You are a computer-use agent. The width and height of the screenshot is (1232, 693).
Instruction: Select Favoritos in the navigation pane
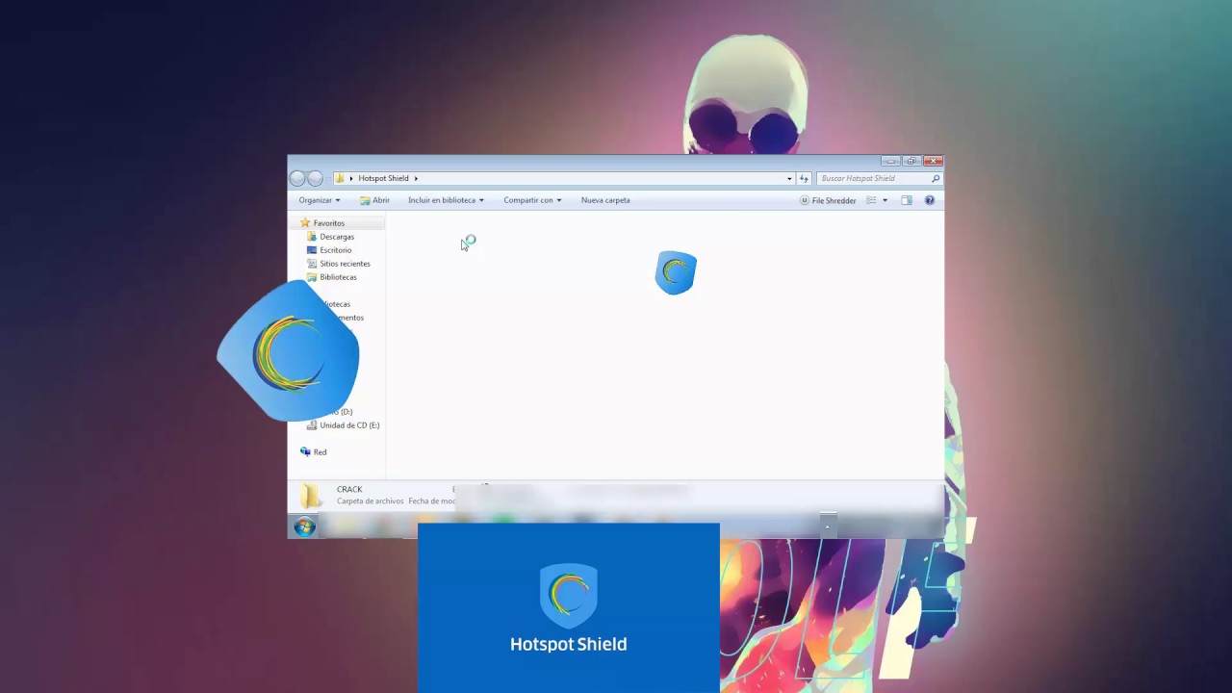328,223
